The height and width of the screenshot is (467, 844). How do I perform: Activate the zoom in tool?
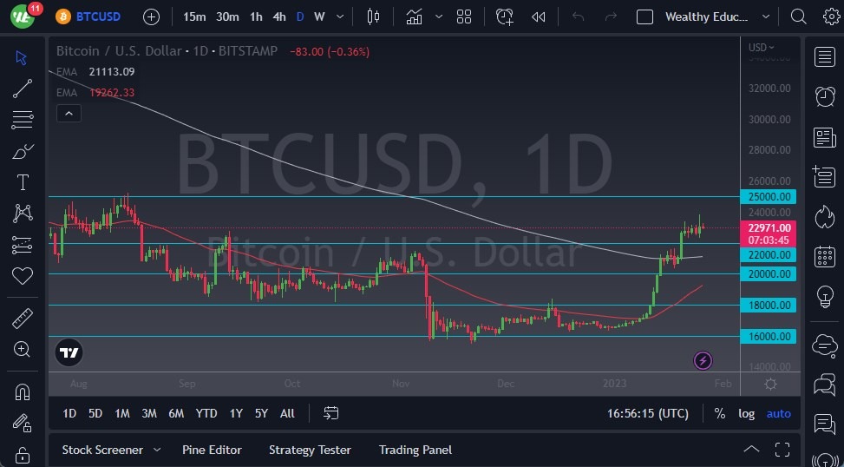(22, 350)
